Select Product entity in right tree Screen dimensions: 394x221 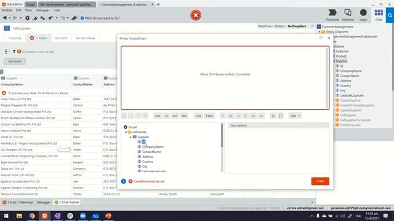click(341, 56)
